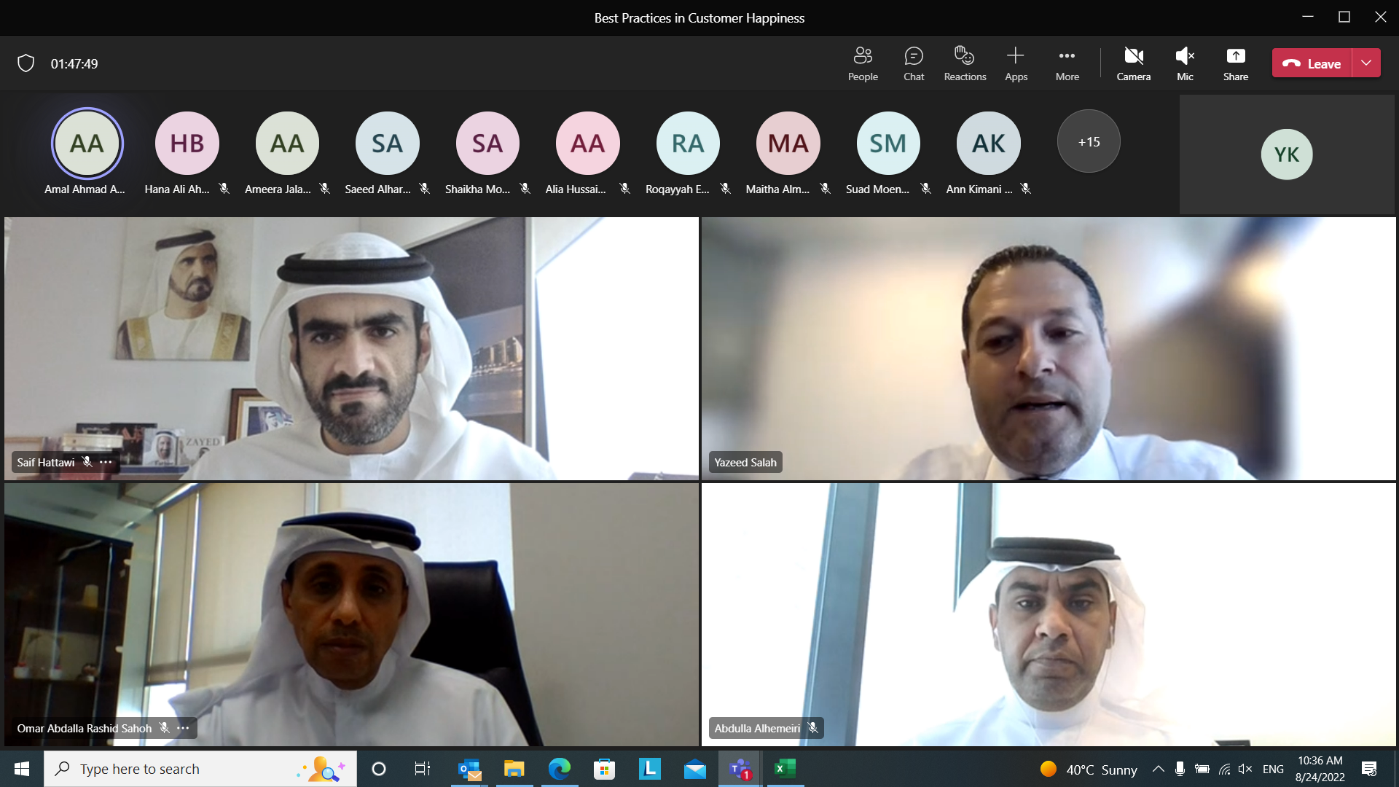
Task: Click the taskbar search box
Action: 200,769
